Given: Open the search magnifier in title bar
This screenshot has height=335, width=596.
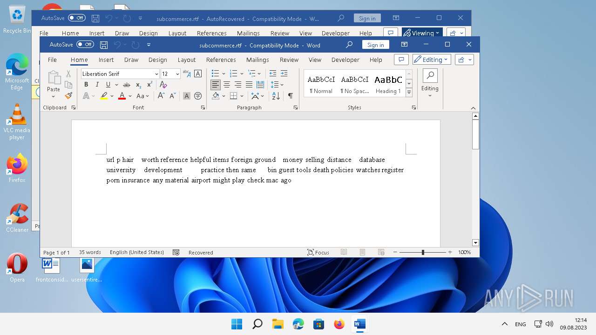Looking at the screenshot, I should pos(349,45).
